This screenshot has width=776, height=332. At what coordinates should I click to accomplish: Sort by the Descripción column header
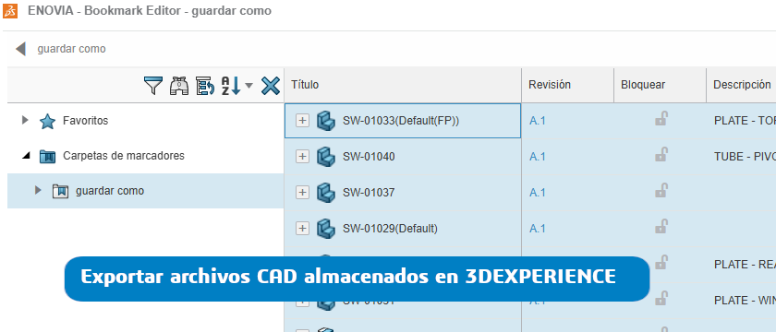pos(741,85)
